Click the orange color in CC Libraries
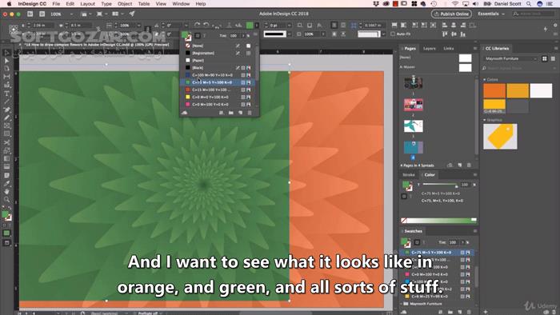Viewport: 560px width, 315px height. click(x=494, y=90)
